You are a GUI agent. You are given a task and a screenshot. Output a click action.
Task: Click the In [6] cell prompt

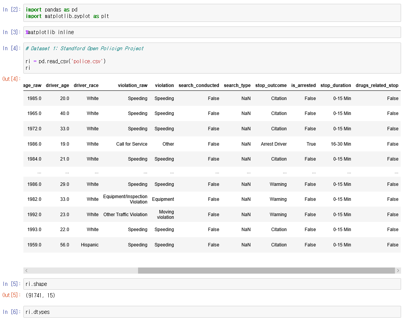coord(12,312)
